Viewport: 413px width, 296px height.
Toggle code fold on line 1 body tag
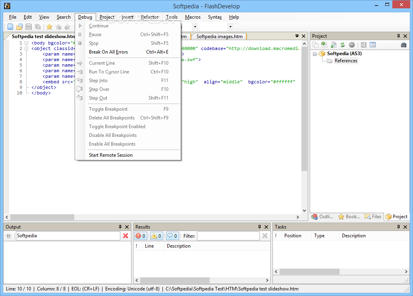(26, 43)
